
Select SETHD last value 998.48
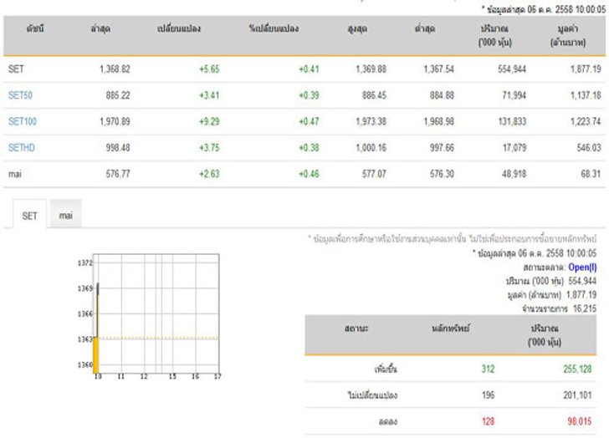coord(118,147)
